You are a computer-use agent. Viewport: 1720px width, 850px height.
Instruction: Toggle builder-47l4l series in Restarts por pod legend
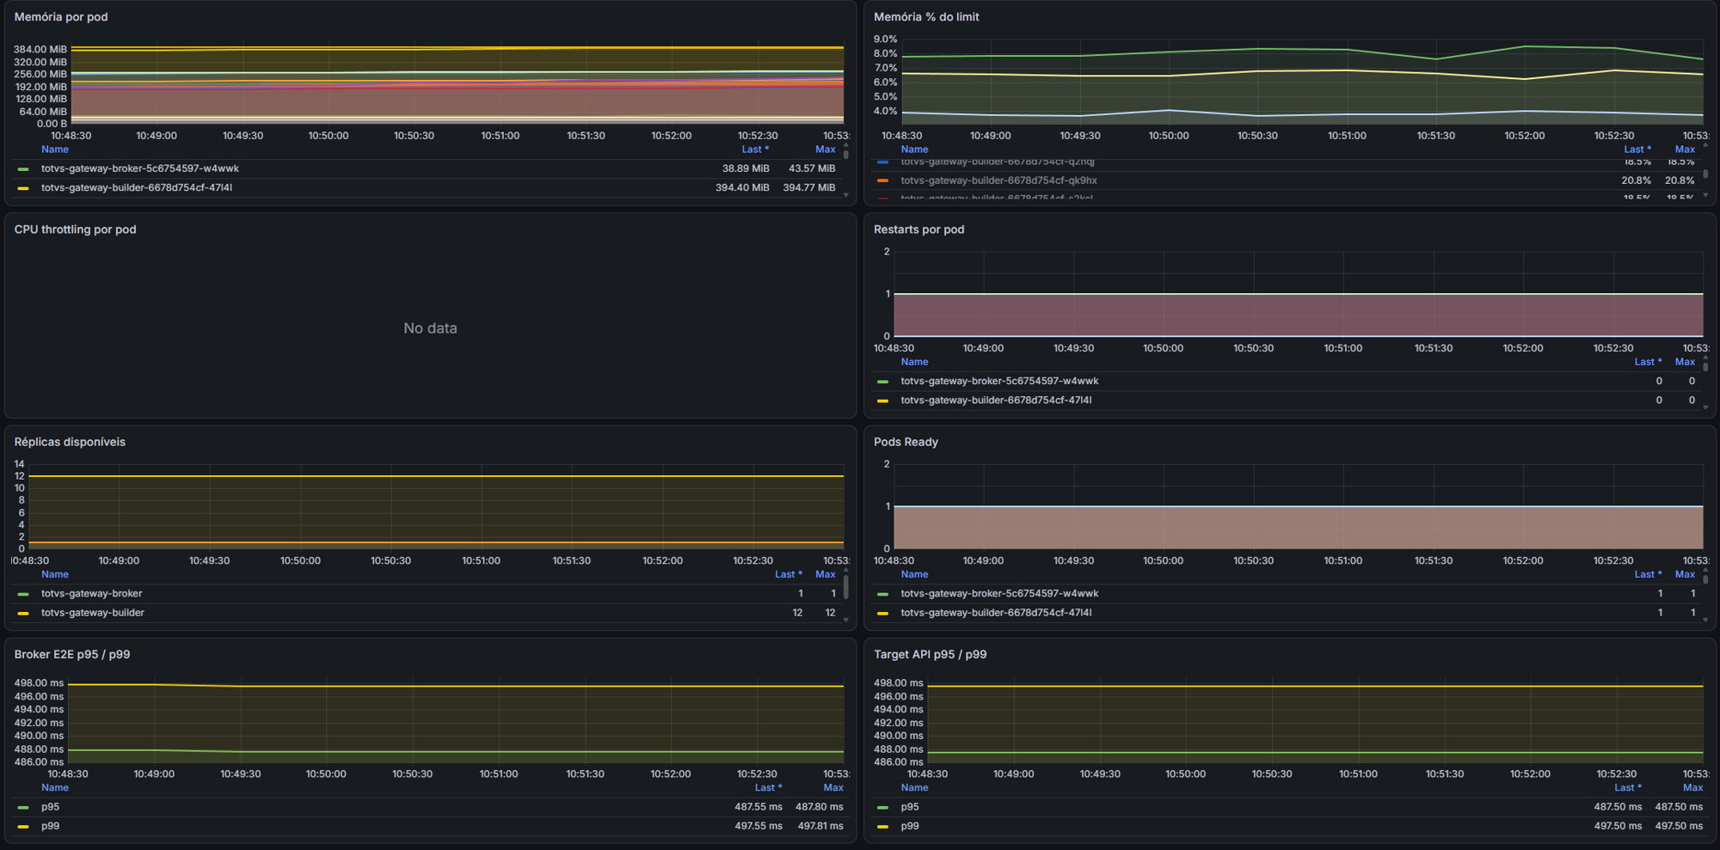tap(996, 400)
